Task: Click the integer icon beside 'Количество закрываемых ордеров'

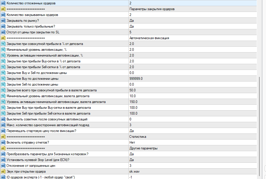Action: coord(3,15)
